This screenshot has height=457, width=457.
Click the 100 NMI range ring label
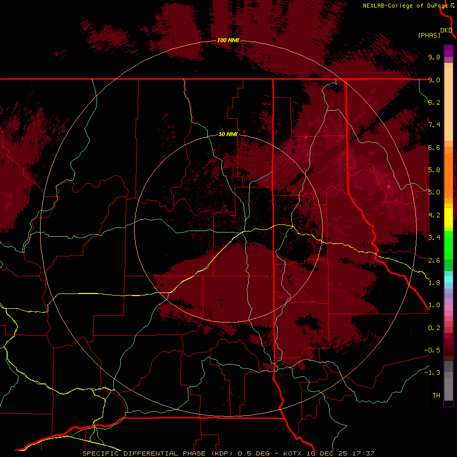[x=228, y=40]
